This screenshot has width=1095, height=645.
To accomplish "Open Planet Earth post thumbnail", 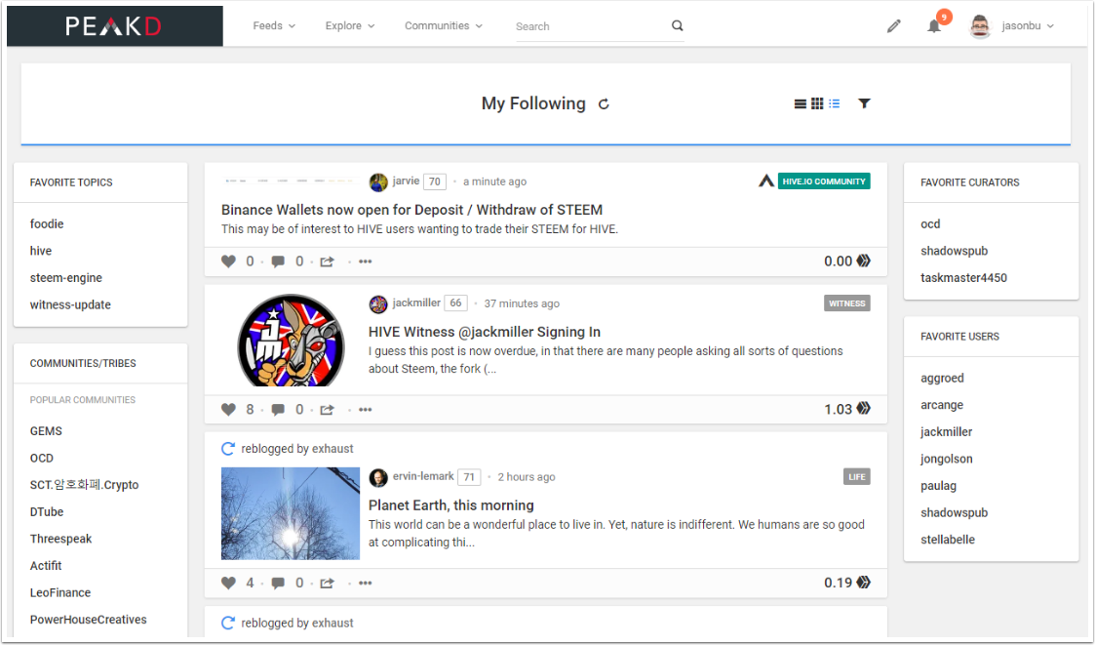I will (291, 513).
